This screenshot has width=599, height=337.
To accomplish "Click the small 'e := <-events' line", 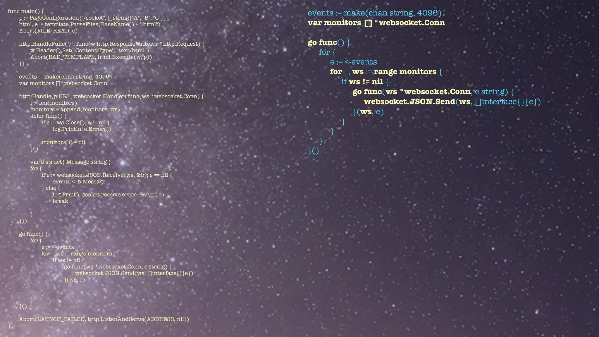I will point(58,247).
